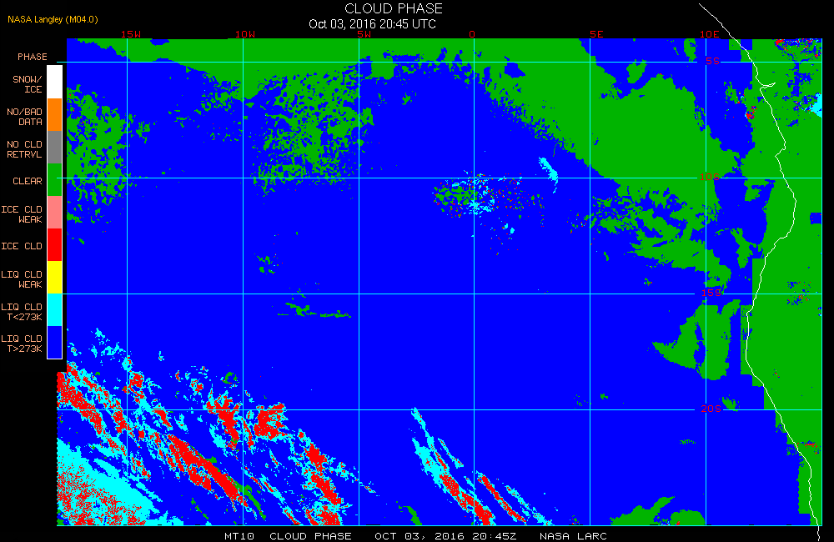The image size is (834, 542).
Task: Click 'MT10' in the footer
Action: 239,536
